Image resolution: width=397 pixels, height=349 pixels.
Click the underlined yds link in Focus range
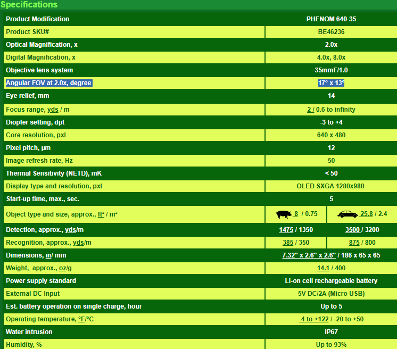[53, 110]
